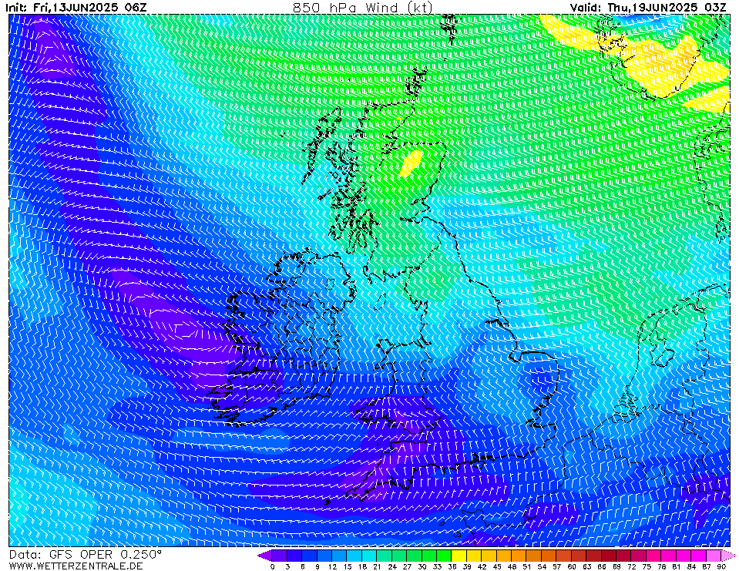Click the Valid time "Thu,19JUN2025 03Z"
Screen dimensions: 739x571
(667, 8)
